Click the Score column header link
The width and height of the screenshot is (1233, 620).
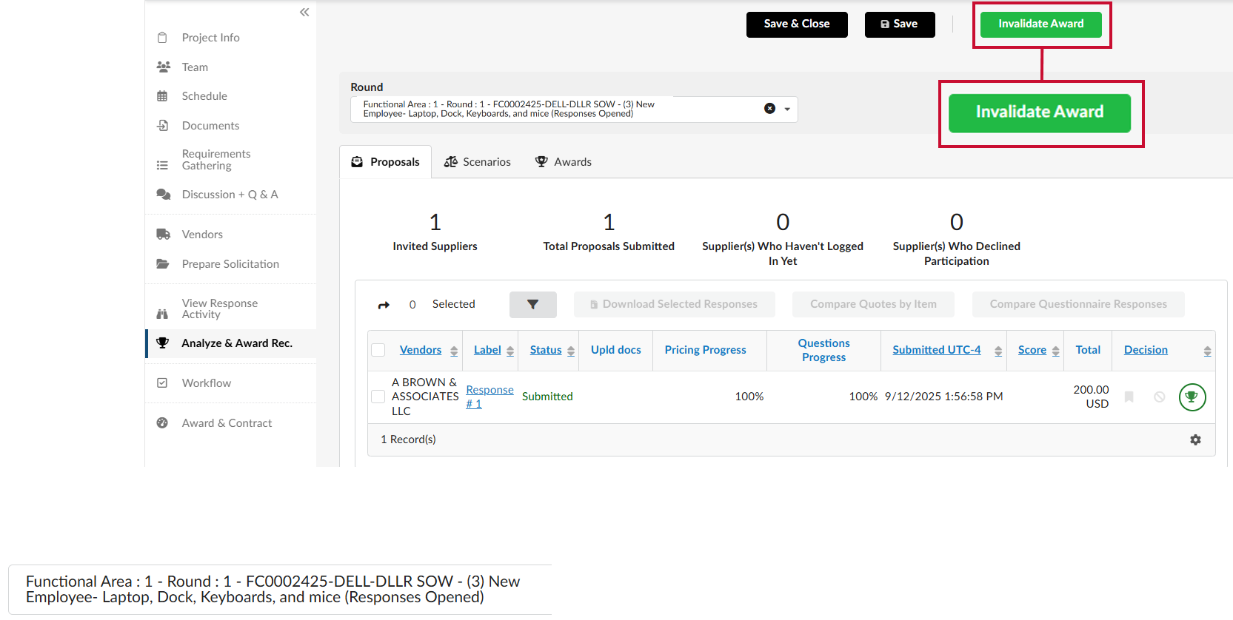click(1032, 350)
